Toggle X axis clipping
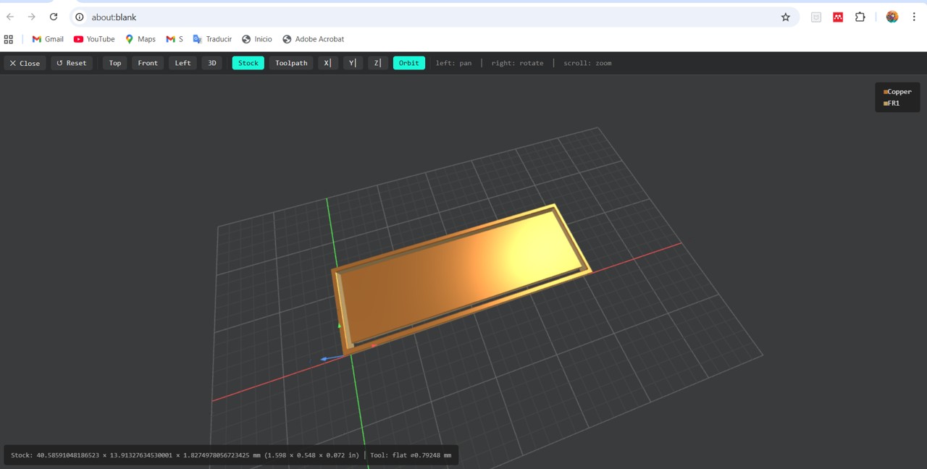Viewport: 927px width, 469px height. click(327, 63)
